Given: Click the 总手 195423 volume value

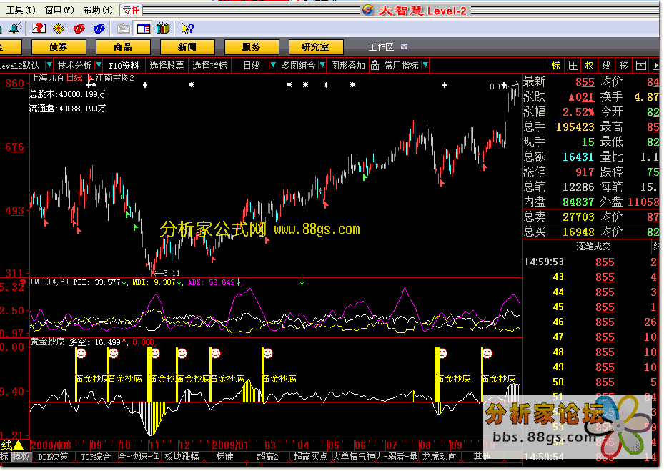Looking at the screenshot, I should (x=575, y=127).
